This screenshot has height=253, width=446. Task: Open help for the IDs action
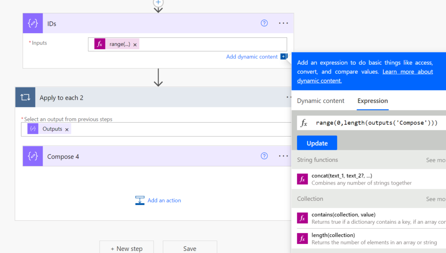264,23
